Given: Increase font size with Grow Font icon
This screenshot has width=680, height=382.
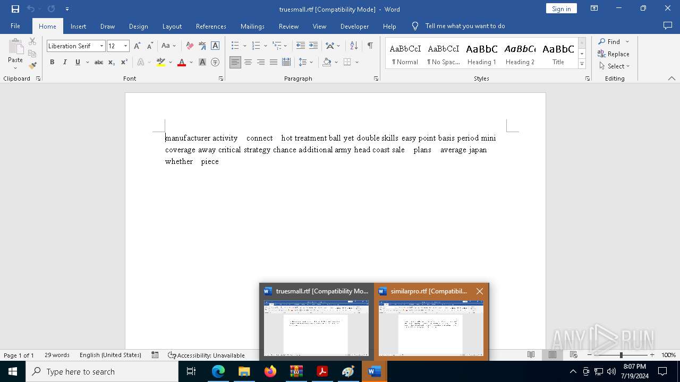Looking at the screenshot, I should [137, 46].
